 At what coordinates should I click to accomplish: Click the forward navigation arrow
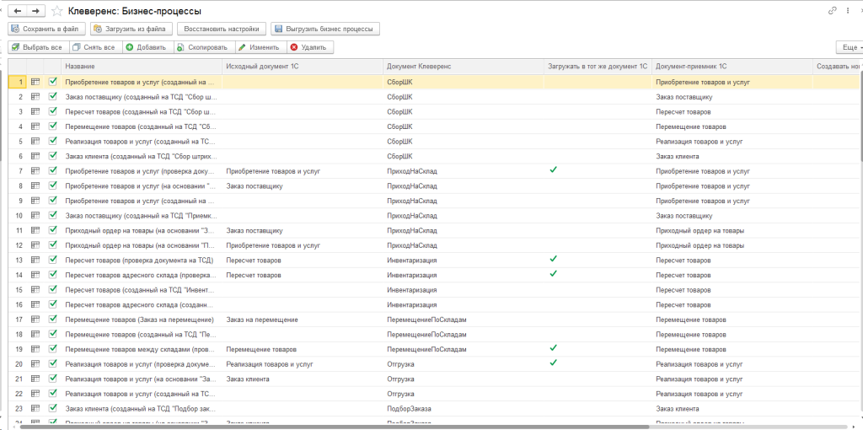point(35,10)
